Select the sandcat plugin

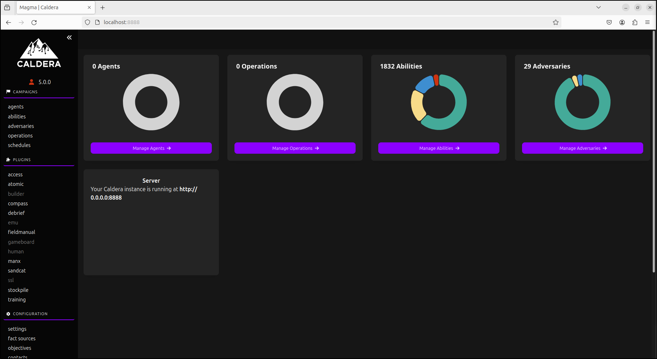[17, 271]
